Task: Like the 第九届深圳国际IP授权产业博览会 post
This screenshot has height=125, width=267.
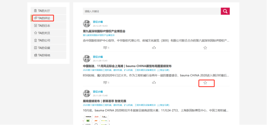Action: click(x=154, y=48)
